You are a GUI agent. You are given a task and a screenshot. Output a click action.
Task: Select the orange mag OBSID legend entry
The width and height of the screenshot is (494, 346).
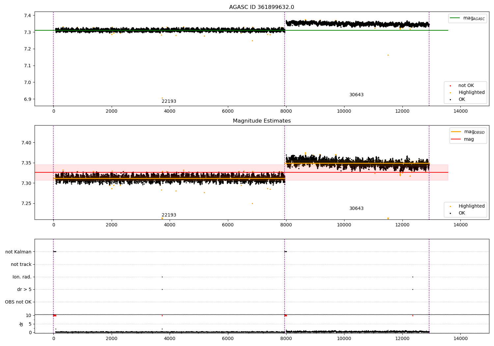[468, 132]
